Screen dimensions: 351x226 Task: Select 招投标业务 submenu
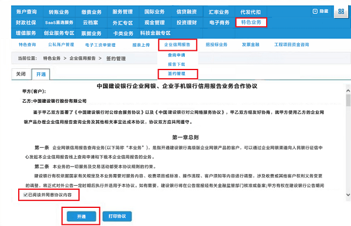pos(216,45)
